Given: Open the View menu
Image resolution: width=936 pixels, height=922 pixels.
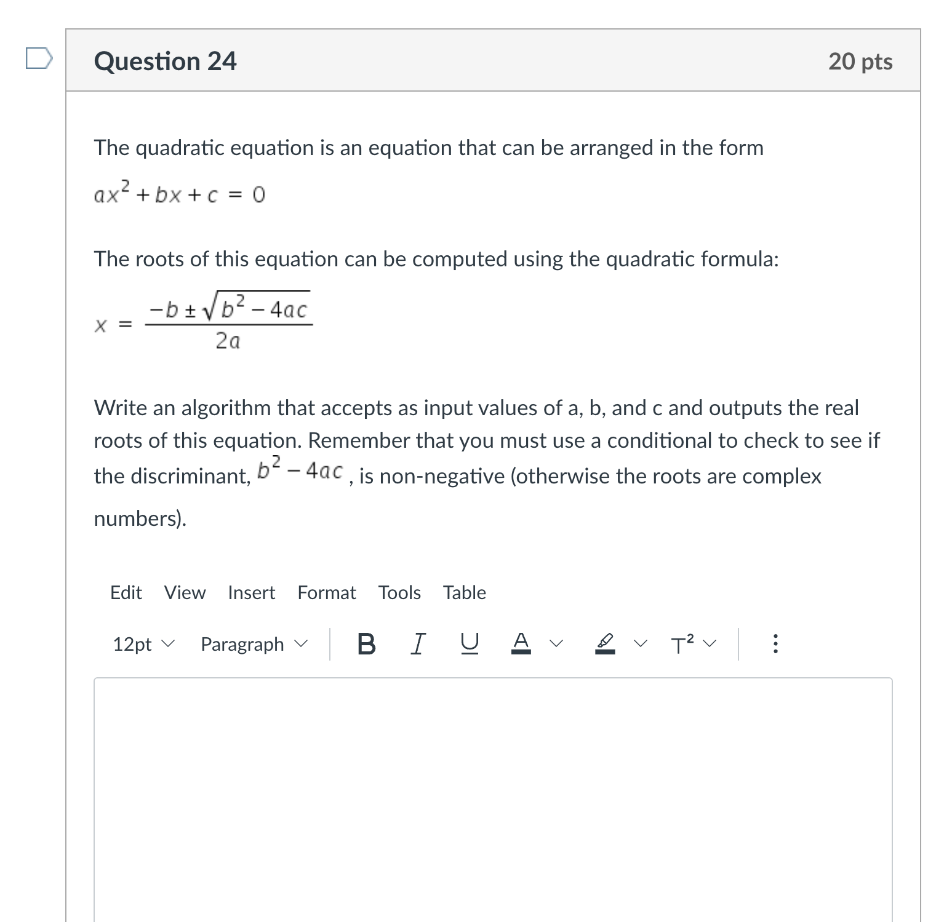Looking at the screenshot, I should [x=185, y=592].
